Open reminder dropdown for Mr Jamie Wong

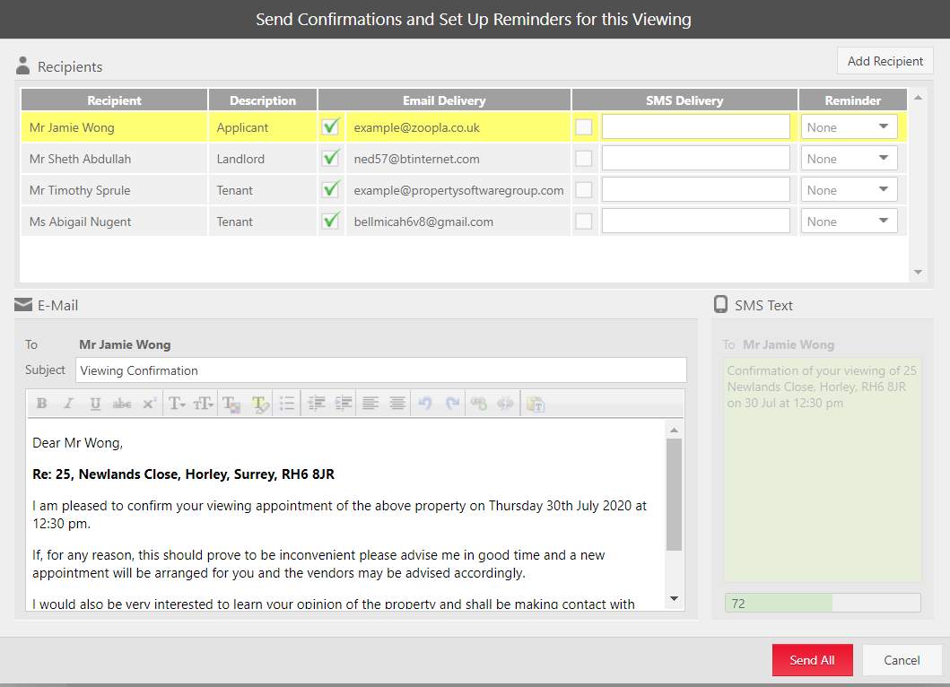point(849,127)
